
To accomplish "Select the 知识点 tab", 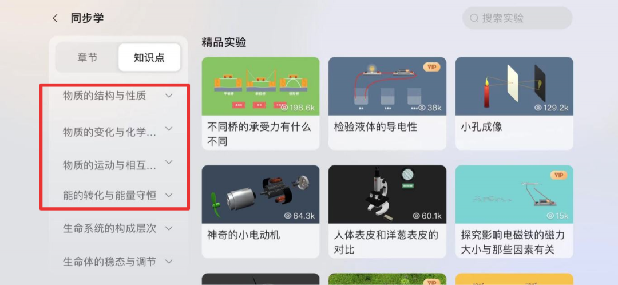I will coord(149,58).
